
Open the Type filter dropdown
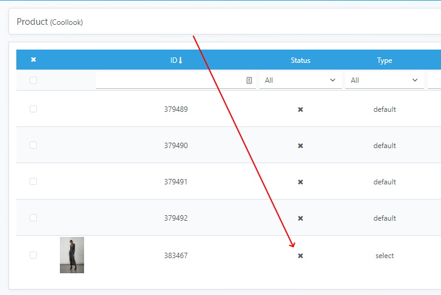pos(385,80)
